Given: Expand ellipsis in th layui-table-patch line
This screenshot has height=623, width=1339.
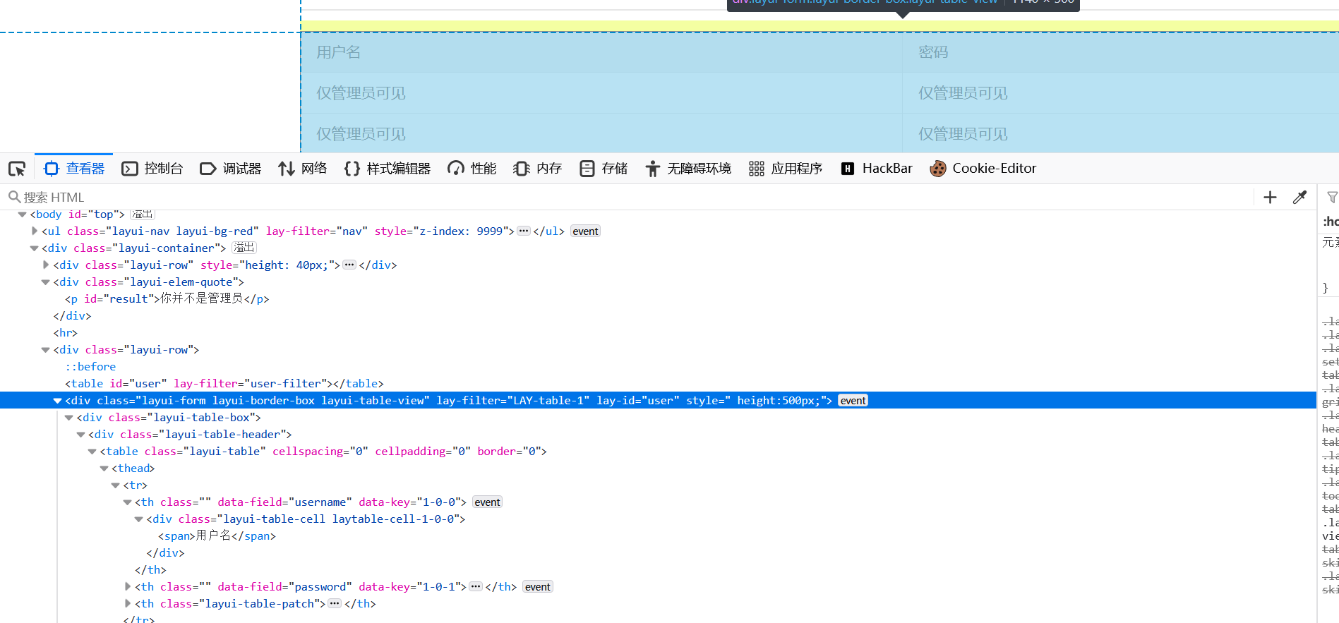Looking at the screenshot, I should coord(335,603).
